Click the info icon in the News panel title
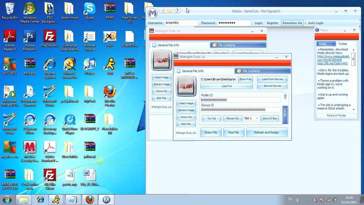The height and width of the screenshot is (205, 364). (317, 30)
